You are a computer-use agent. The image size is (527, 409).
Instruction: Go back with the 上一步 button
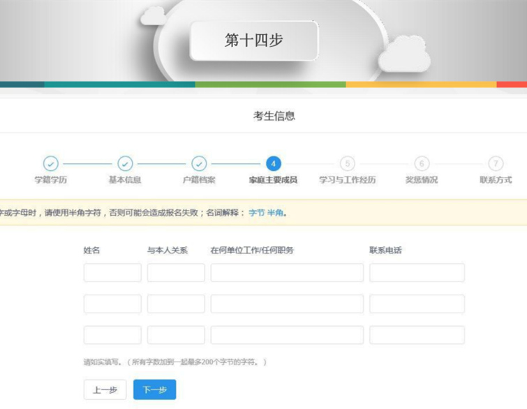tap(105, 389)
